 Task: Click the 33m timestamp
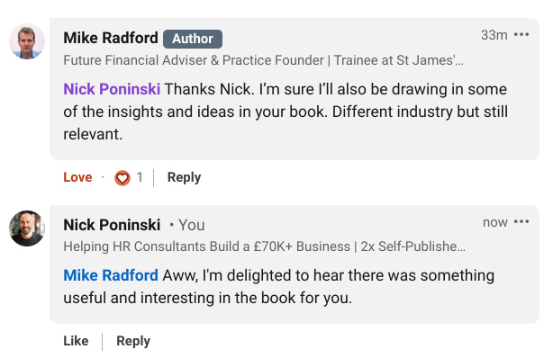click(x=494, y=35)
